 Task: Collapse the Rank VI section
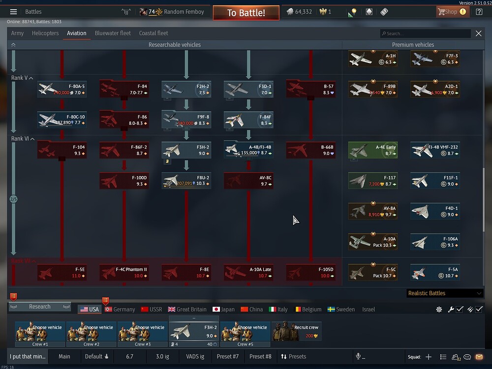tap(32, 139)
